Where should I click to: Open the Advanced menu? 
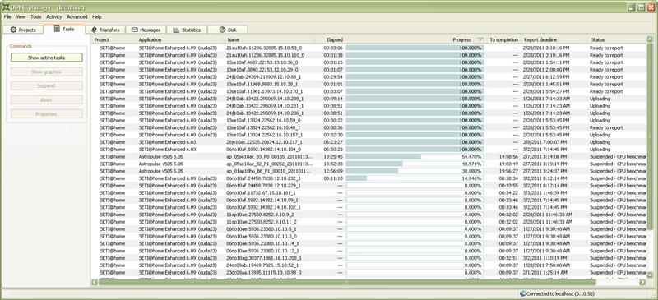click(77, 16)
